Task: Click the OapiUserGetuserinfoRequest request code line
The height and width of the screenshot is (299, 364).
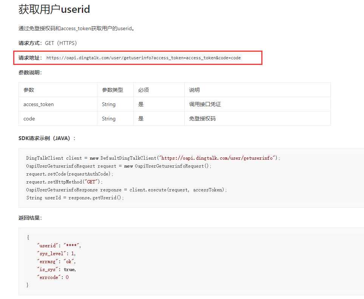Action: [x=119, y=166]
